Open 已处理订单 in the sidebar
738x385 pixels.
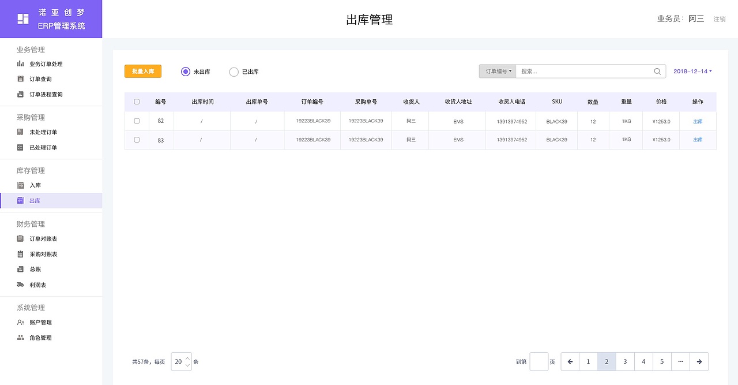click(x=21, y=147)
